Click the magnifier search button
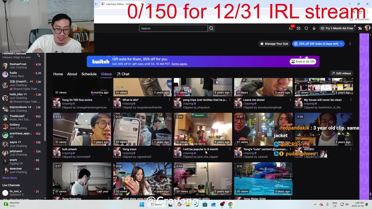Image resolution: width=372 pixels, height=209 pixels. pos(211,28)
